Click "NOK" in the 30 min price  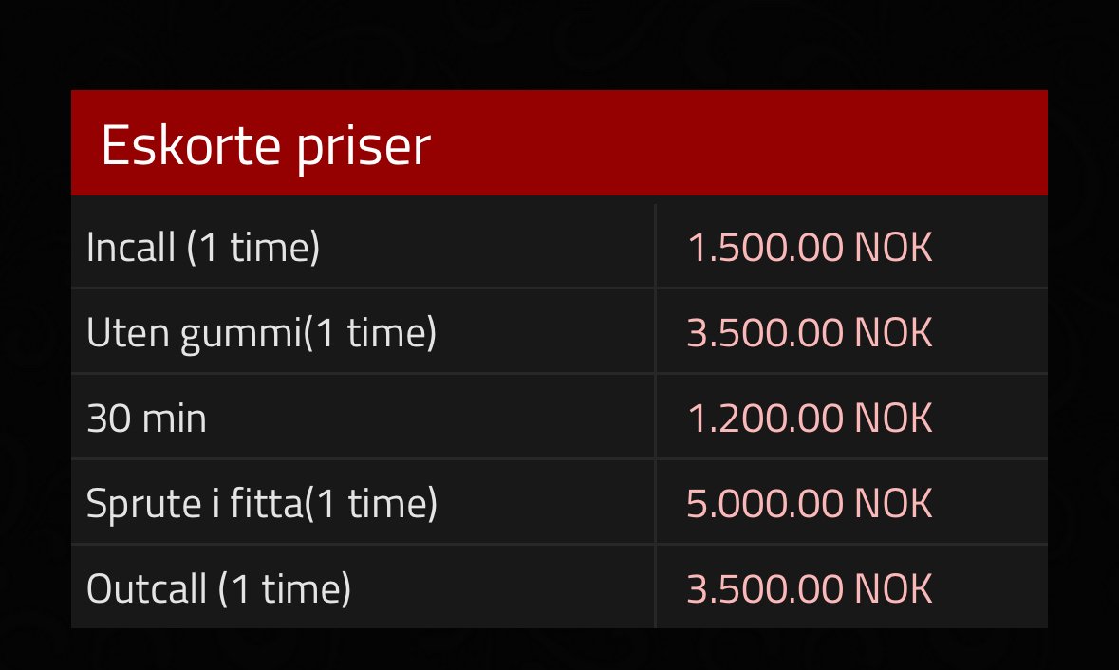click(x=893, y=419)
